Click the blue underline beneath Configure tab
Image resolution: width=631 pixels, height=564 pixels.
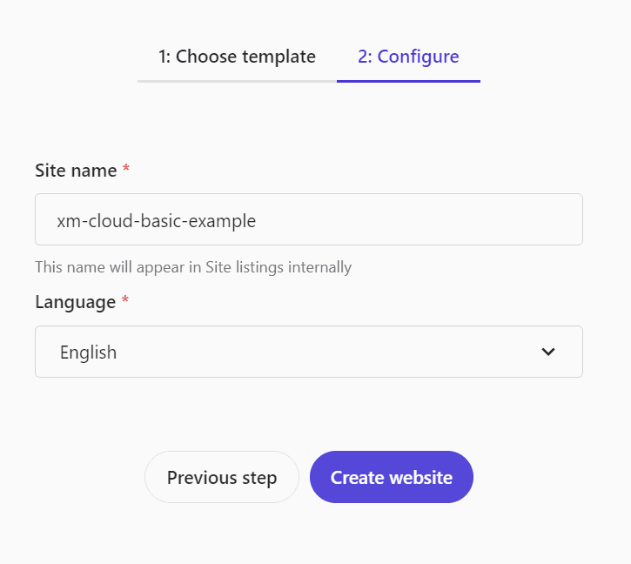(x=408, y=81)
